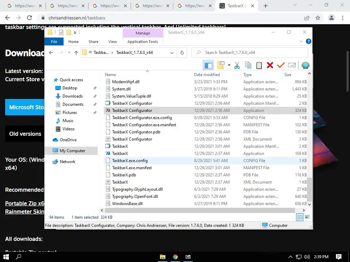
Task: Click the Old versions button on webpage
Action: (x=25, y=134)
